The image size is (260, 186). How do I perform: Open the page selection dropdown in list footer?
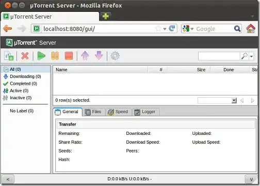(x=217, y=100)
